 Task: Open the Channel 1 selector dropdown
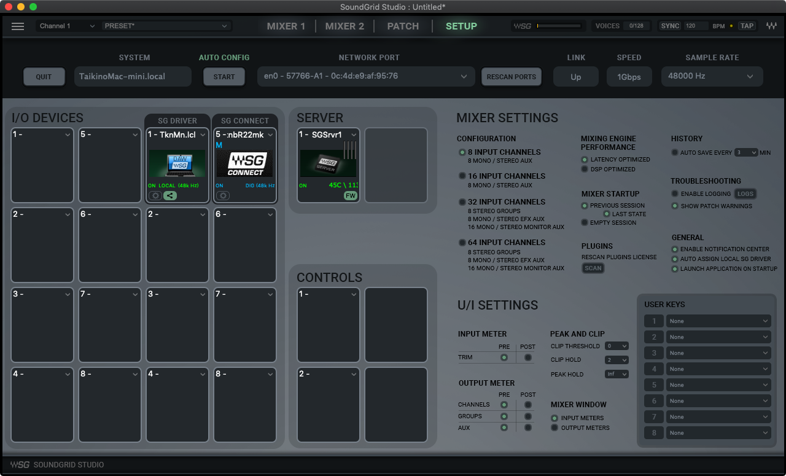tap(67, 26)
